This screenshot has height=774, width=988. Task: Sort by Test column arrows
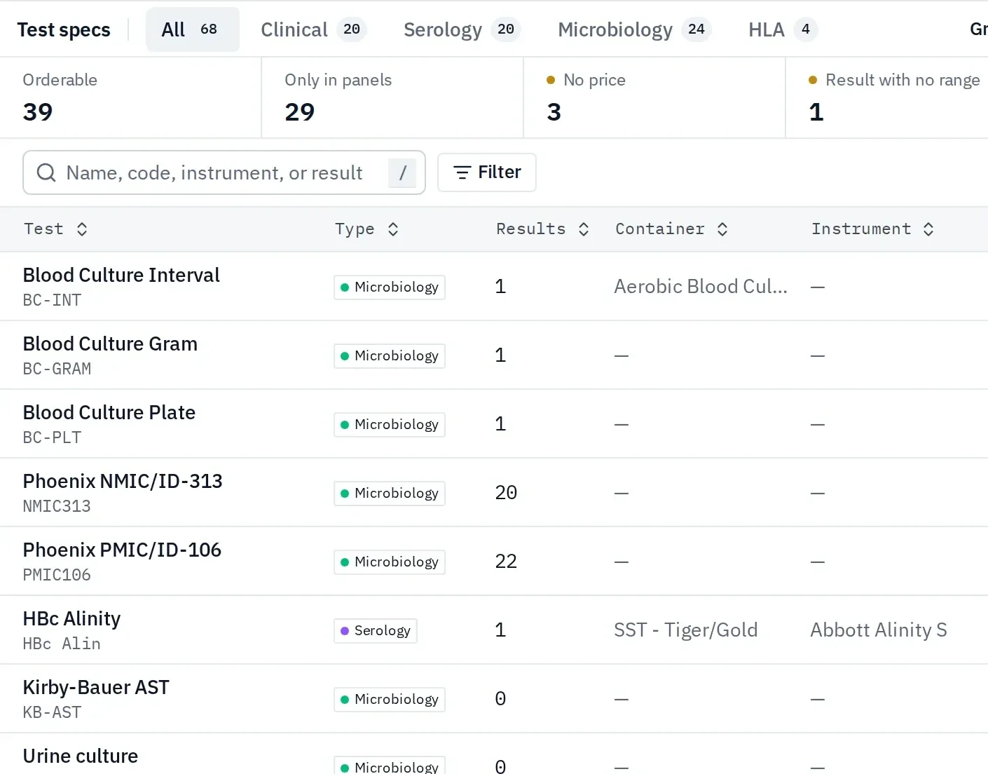click(82, 229)
